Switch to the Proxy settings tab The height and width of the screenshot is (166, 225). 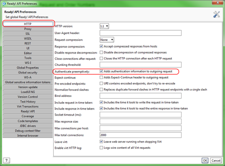(28, 29)
